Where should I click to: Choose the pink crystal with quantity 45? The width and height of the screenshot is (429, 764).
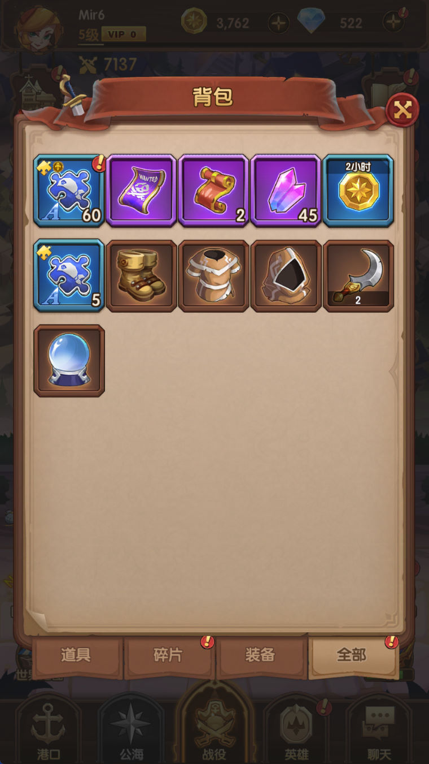(x=286, y=191)
